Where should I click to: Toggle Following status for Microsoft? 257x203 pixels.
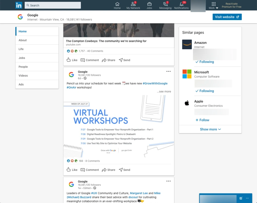click(204, 91)
